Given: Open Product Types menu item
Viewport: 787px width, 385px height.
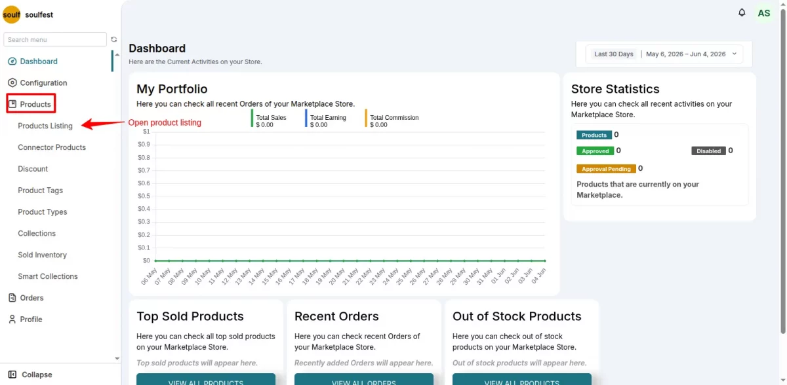Looking at the screenshot, I should click(x=43, y=212).
